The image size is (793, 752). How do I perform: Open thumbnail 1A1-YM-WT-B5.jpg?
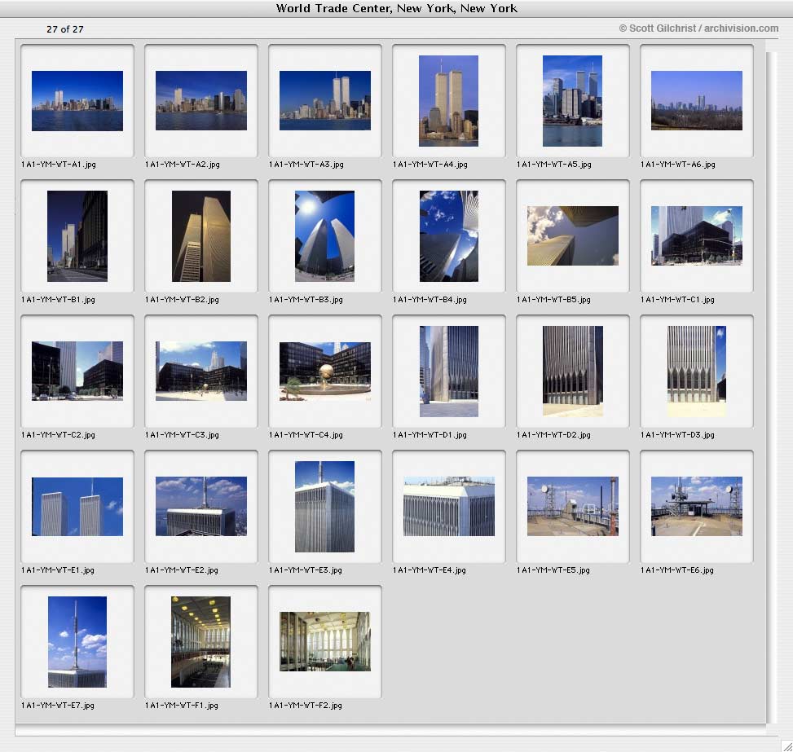[573, 235]
